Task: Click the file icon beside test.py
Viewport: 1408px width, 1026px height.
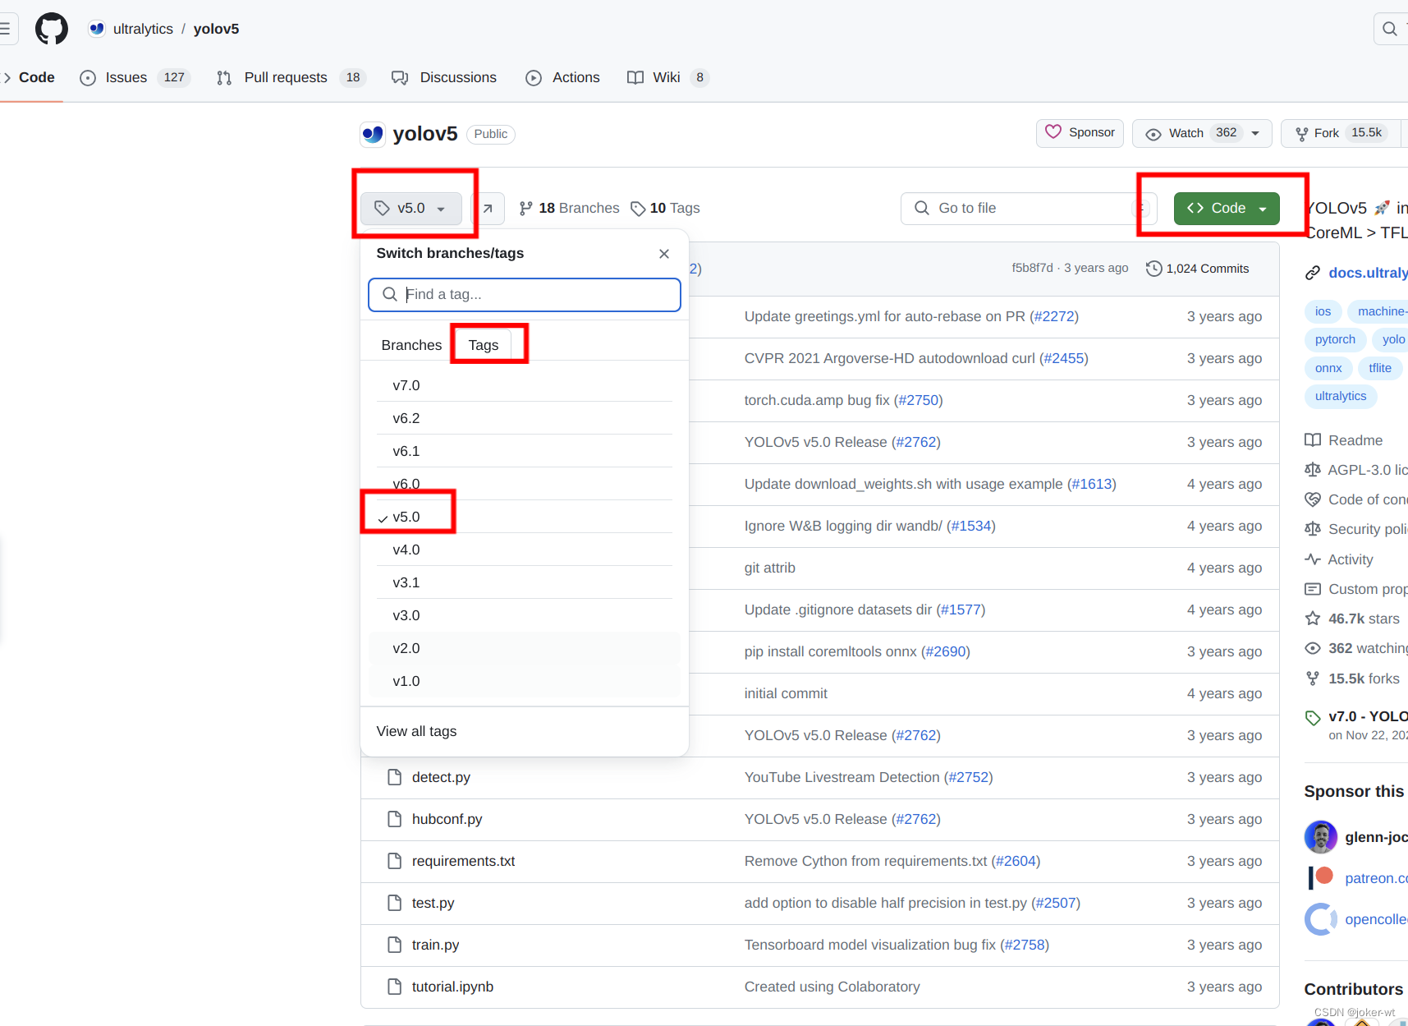Action: tap(394, 903)
